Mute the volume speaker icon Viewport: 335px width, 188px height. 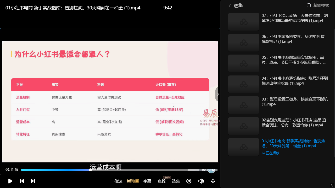201,181
